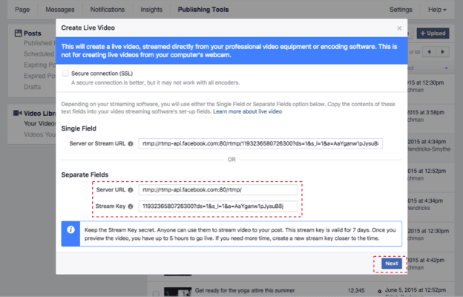
Task: Click info icon next to Stream Key
Action: coord(131,206)
